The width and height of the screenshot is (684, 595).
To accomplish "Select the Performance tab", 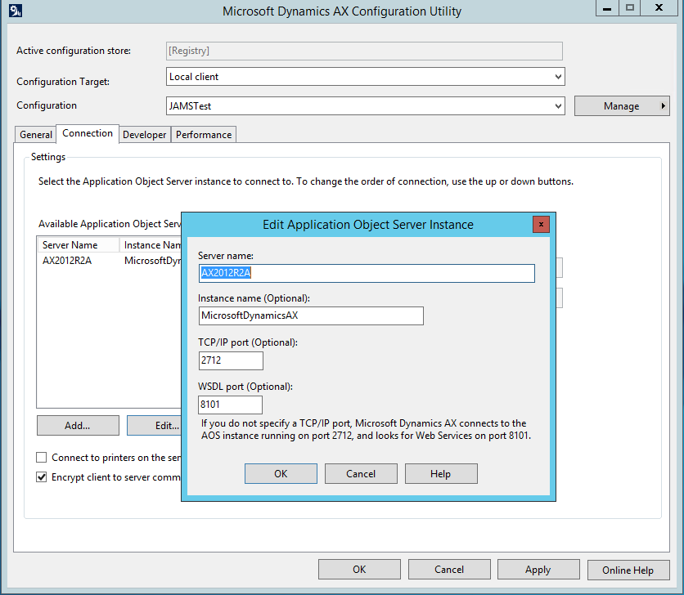I will [204, 135].
